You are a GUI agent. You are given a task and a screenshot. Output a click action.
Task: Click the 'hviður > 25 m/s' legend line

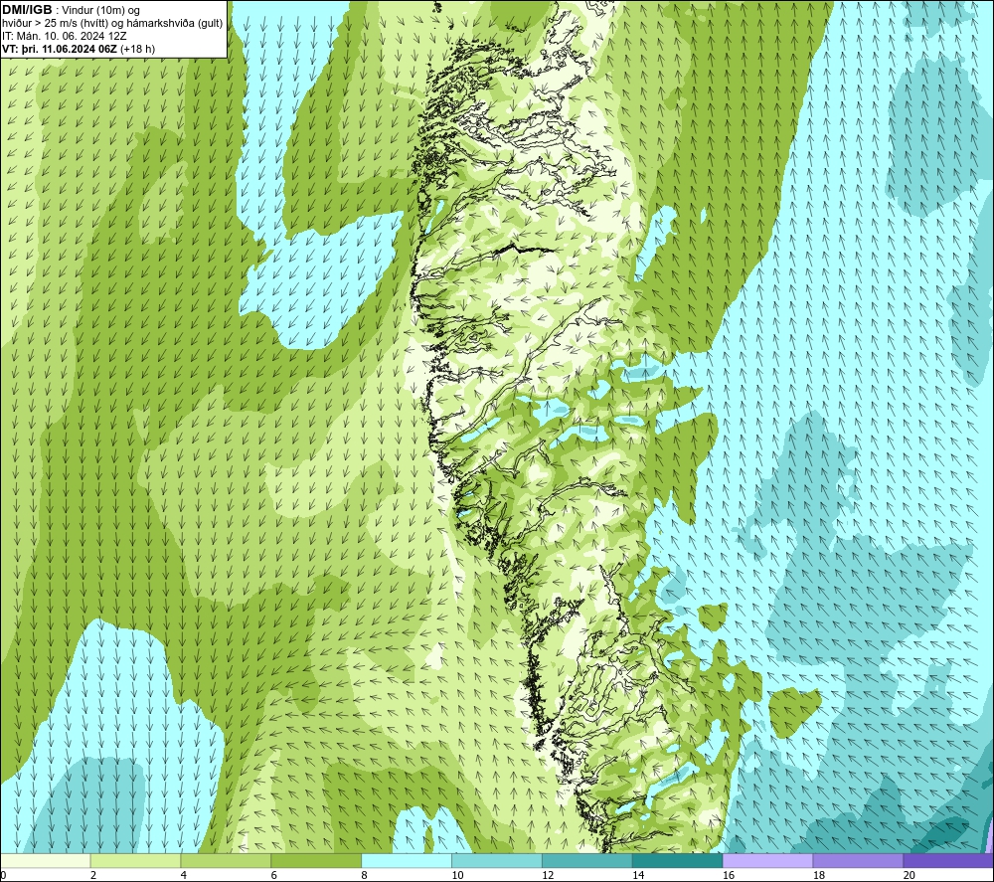pyautogui.click(x=112, y=24)
